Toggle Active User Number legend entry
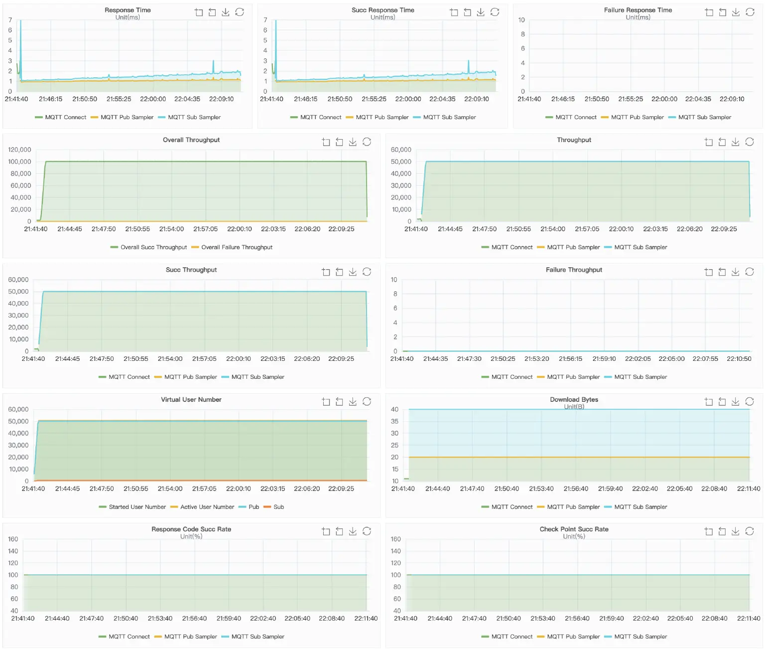The image size is (765, 650). (207, 507)
